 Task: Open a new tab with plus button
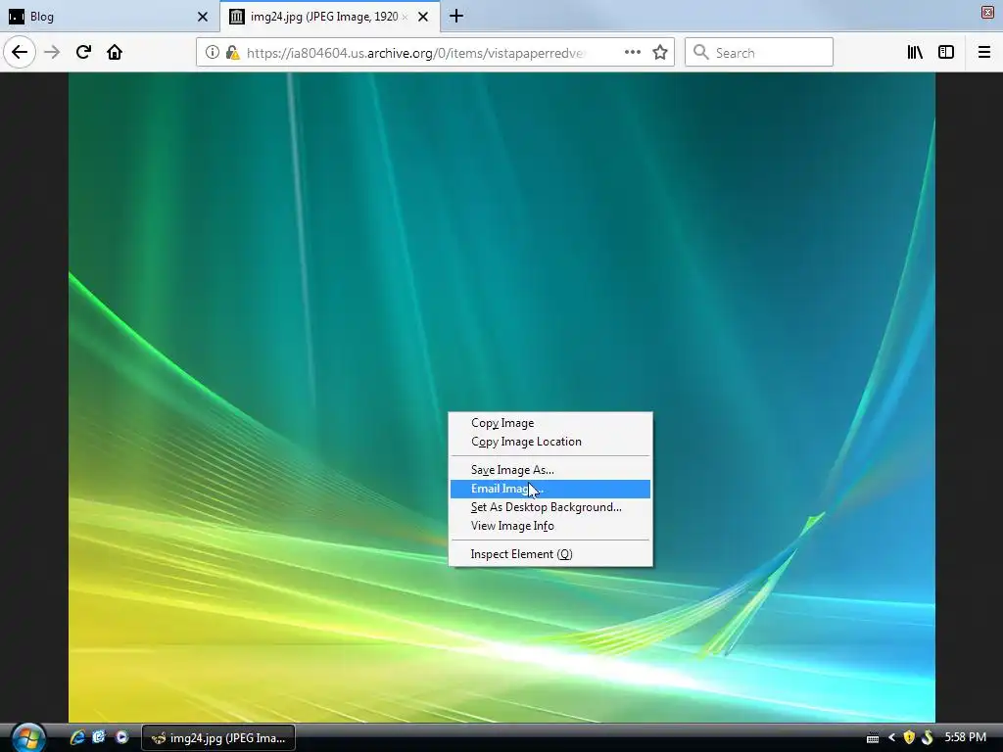[456, 16]
